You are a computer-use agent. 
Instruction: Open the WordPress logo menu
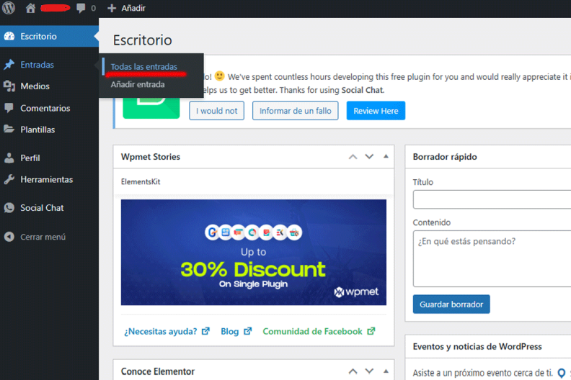pyautogui.click(x=9, y=8)
